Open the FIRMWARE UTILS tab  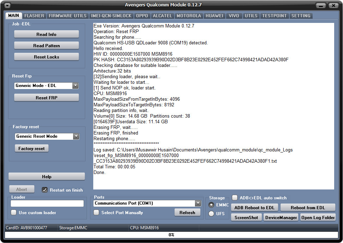[x=67, y=16]
